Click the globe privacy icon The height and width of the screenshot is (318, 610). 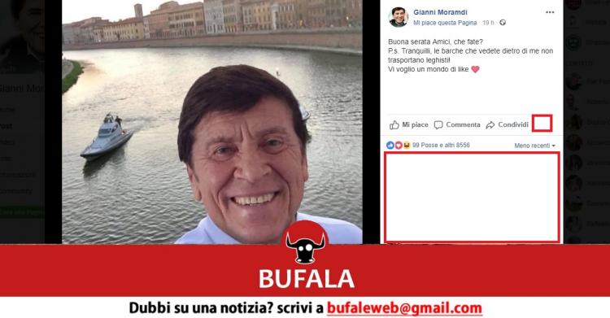tap(503, 23)
